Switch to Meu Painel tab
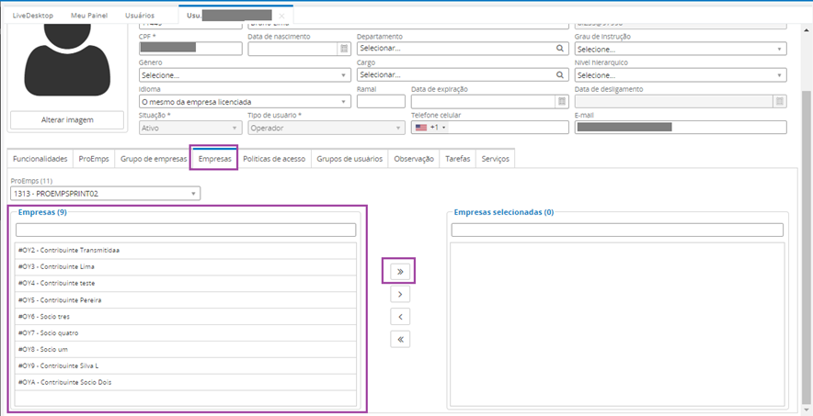Image resolution: width=813 pixels, height=416 pixels. pos(89,16)
